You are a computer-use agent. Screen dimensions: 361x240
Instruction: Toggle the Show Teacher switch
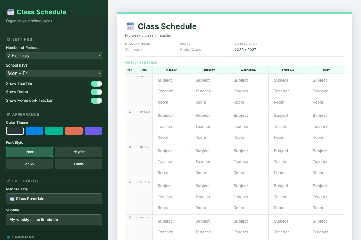click(97, 84)
